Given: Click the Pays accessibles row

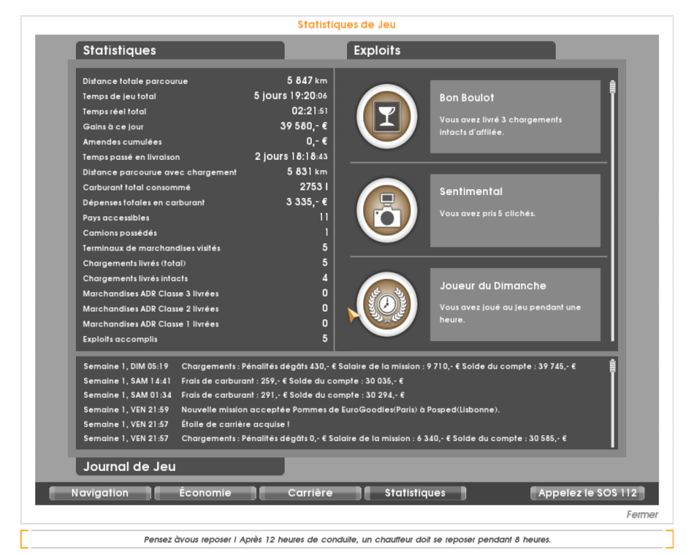Looking at the screenshot, I should 205,218.
